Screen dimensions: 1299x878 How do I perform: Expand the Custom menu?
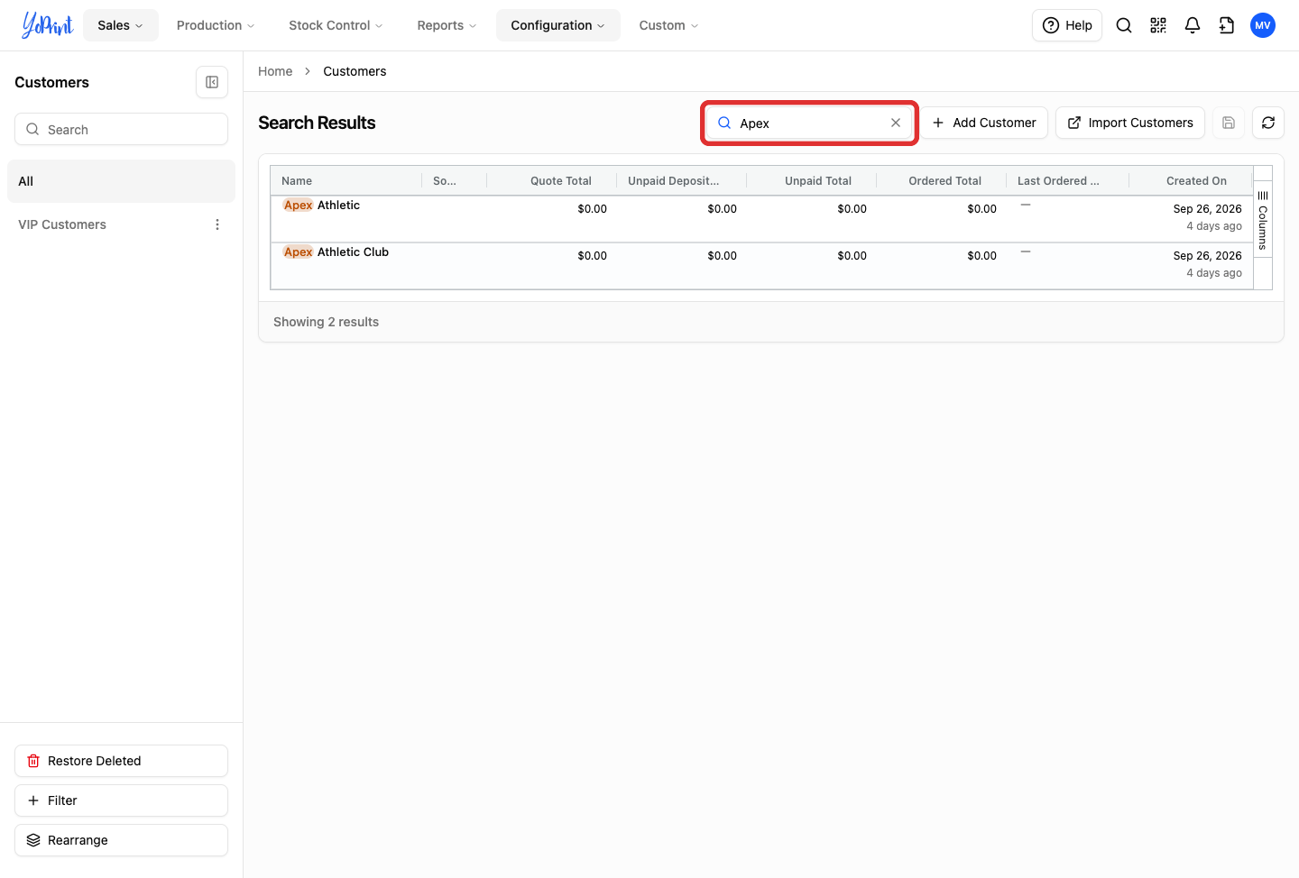pos(668,25)
